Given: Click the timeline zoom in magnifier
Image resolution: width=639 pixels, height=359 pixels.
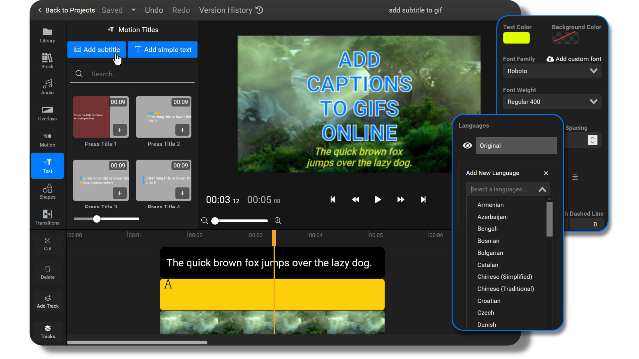Looking at the screenshot, I should 278,221.
